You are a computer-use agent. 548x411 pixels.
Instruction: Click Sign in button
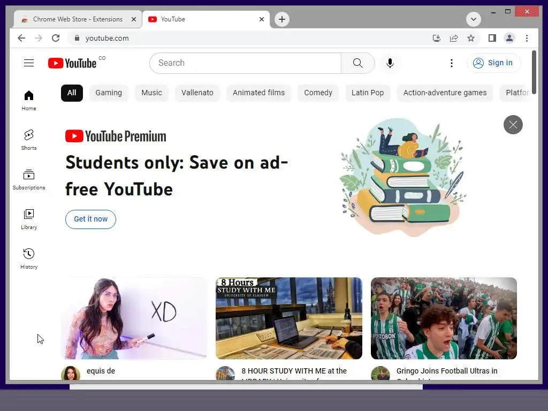[493, 63]
